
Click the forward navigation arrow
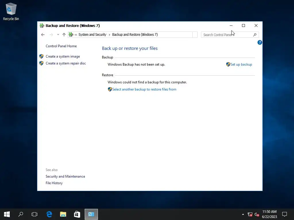[x=51, y=35]
